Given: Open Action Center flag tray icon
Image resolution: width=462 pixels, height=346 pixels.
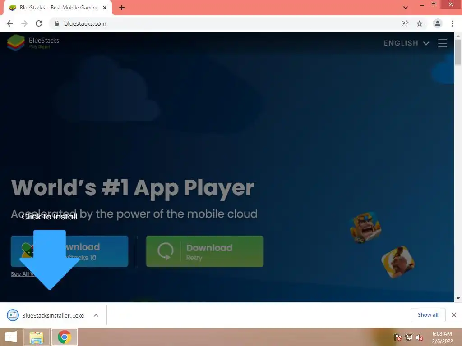Looking at the screenshot, I should [398, 337].
